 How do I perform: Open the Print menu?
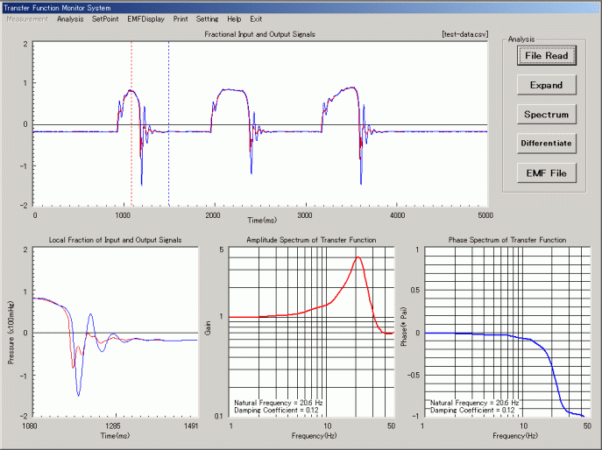[181, 18]
